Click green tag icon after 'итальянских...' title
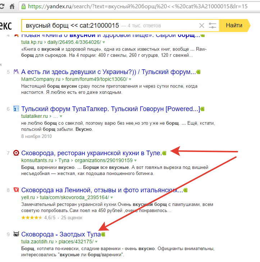The image size is (260, 262). (x=186, y=190)
